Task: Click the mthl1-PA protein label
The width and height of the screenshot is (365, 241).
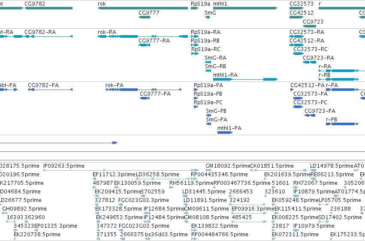Action: 229,128
